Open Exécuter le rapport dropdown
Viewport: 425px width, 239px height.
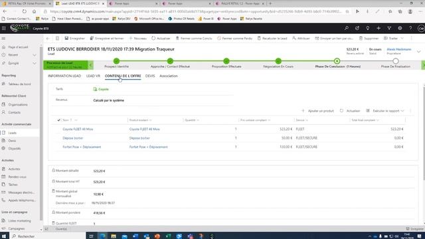[385, 111]
